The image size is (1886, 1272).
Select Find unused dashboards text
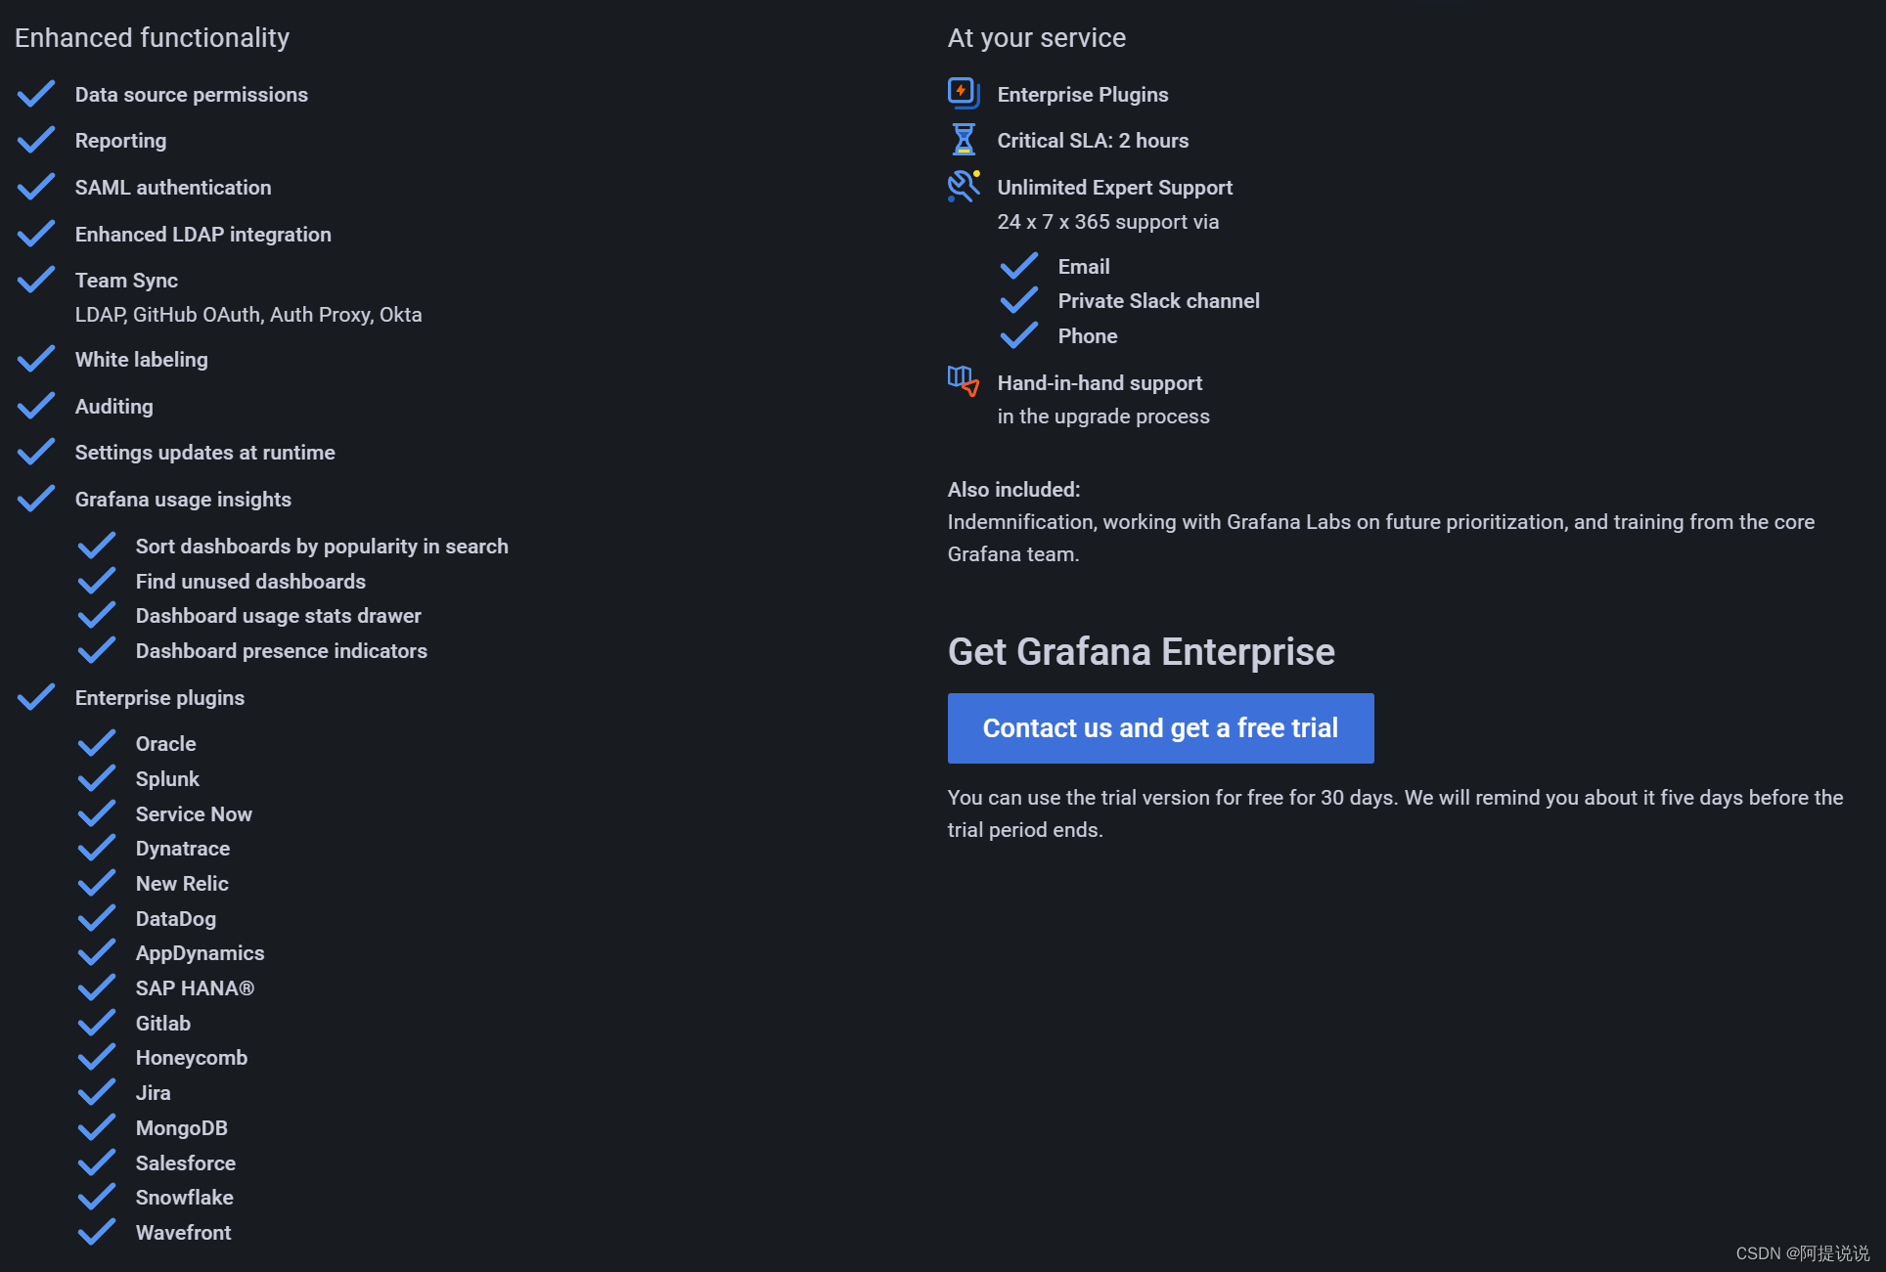(250, 582)
